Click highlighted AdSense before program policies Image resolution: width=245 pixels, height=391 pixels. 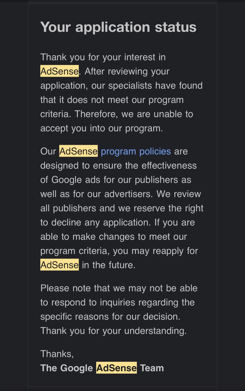(78, 151)
